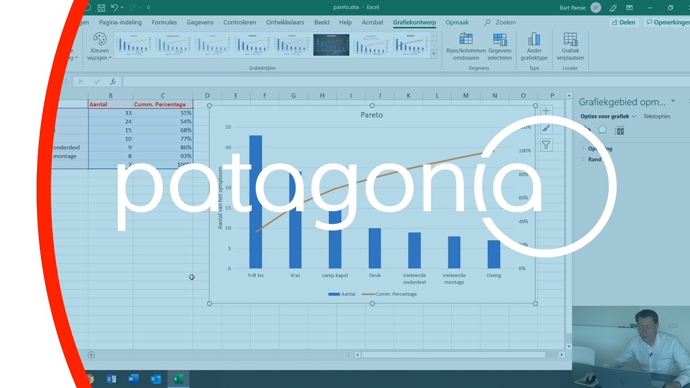Click the Delen share button

click(x=624, y=23)
